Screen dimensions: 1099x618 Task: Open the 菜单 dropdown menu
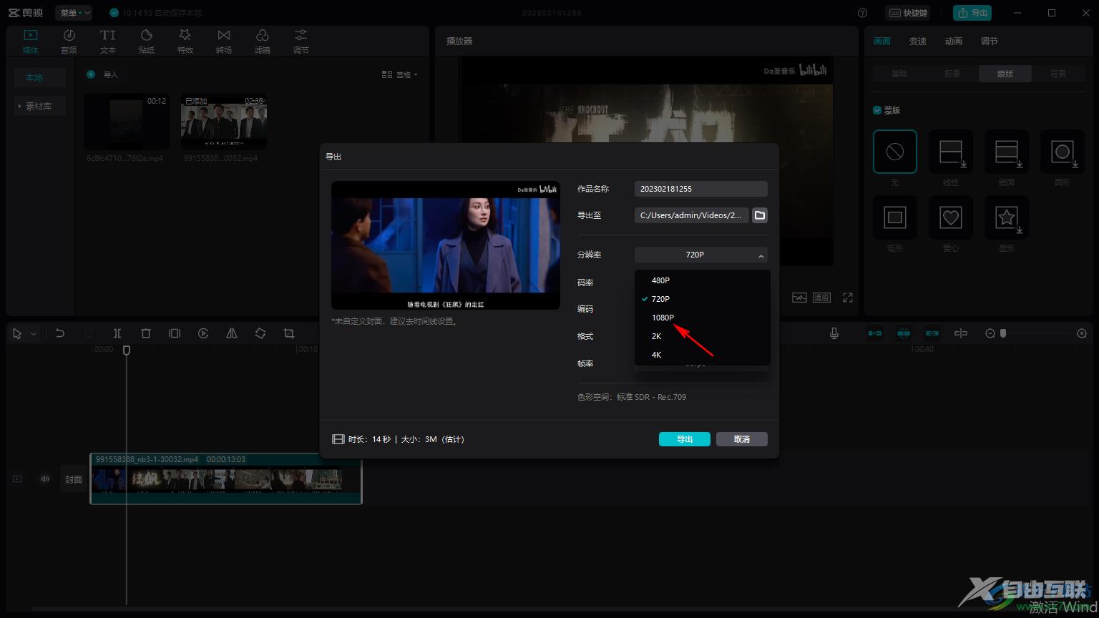point(74,13)
